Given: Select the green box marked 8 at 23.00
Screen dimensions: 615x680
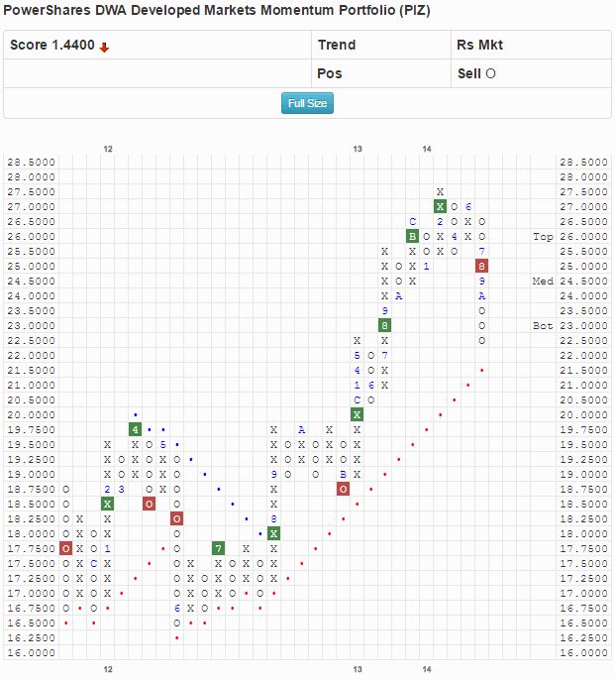Looking at the screenshot, I should (x=384, y=325).
